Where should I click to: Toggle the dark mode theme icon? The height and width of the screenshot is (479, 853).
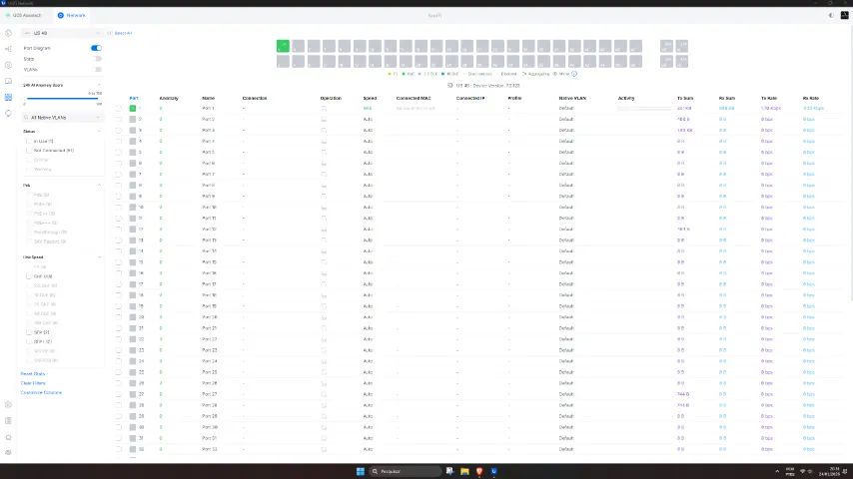831,15
